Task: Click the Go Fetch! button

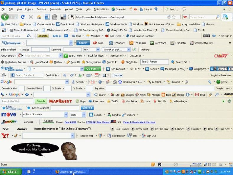Action: 93,69
